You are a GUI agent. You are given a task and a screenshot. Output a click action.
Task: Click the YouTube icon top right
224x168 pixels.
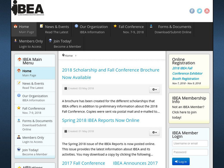coord(207,11)
